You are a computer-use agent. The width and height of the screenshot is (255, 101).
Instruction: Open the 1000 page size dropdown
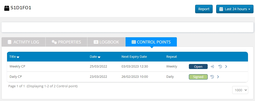(240, 90)
